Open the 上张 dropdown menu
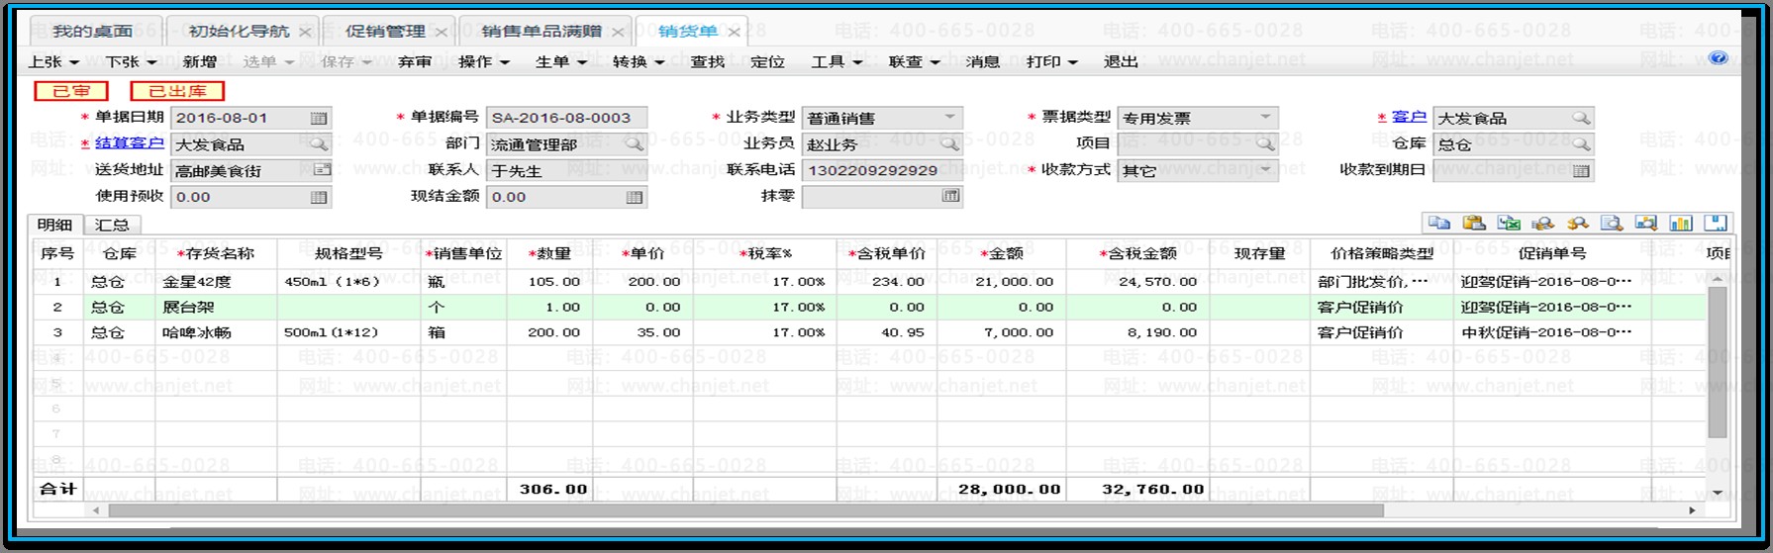 pos(74,61)
